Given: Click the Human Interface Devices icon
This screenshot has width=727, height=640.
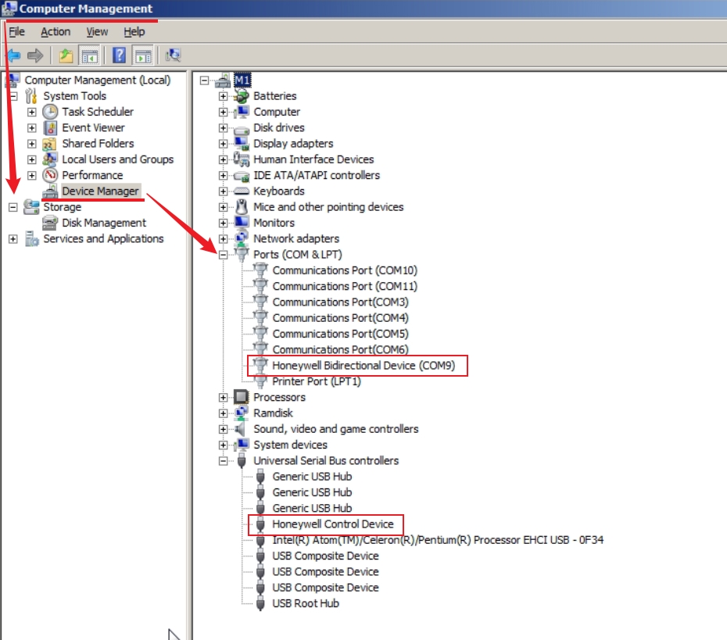Looking at the screenshot, I should (242, 159).
